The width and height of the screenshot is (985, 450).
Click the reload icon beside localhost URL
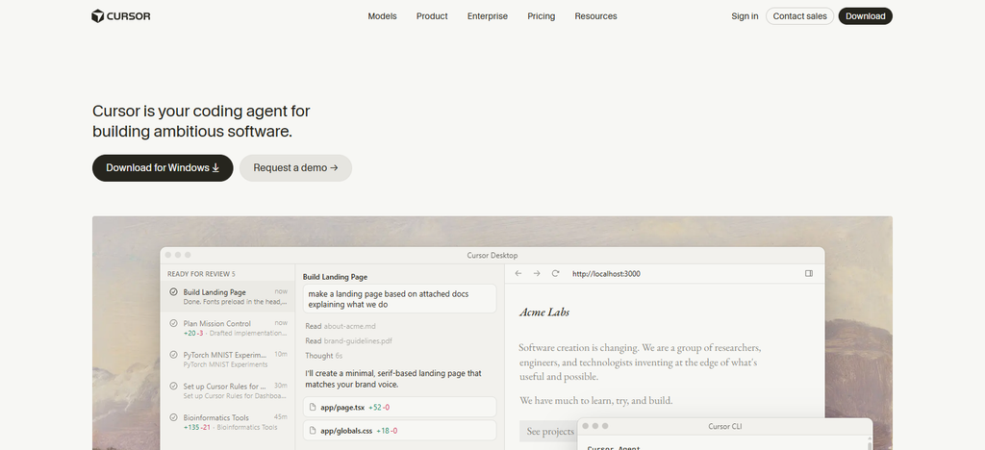555,274
